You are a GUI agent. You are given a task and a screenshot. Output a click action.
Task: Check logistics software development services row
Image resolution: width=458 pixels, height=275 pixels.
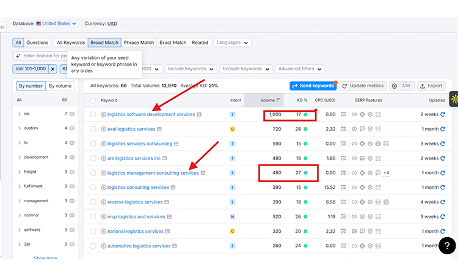pos(93,114)
